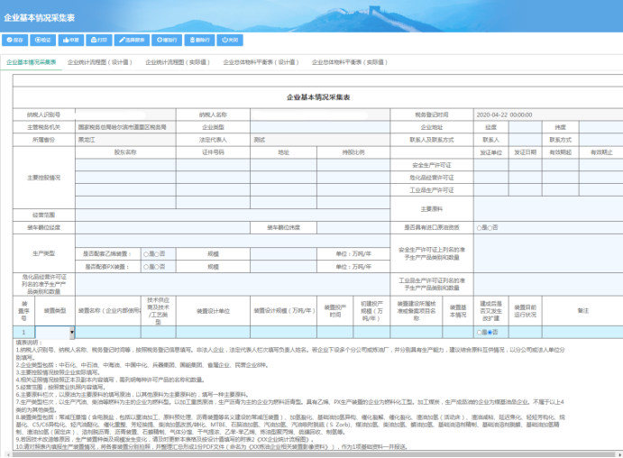The height and width of the screenshot is (458, 623).
Task: Switch to 企业统计流程图（设计值）tab
Action: pos(101,63)
